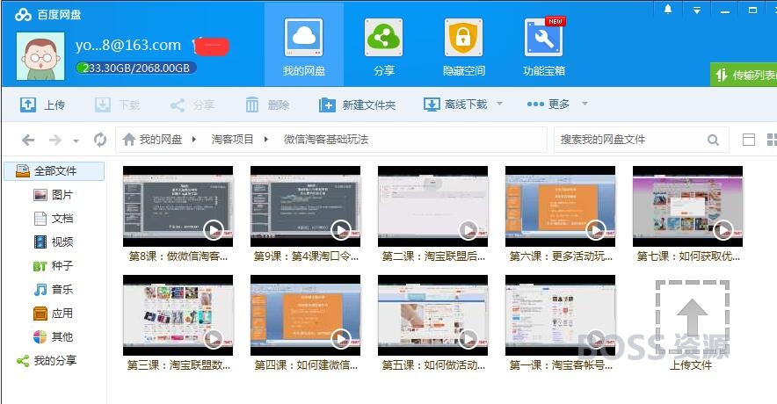Screen dimensions: 777x404
Task: Click the 上传 upload button
Action: 42,105
